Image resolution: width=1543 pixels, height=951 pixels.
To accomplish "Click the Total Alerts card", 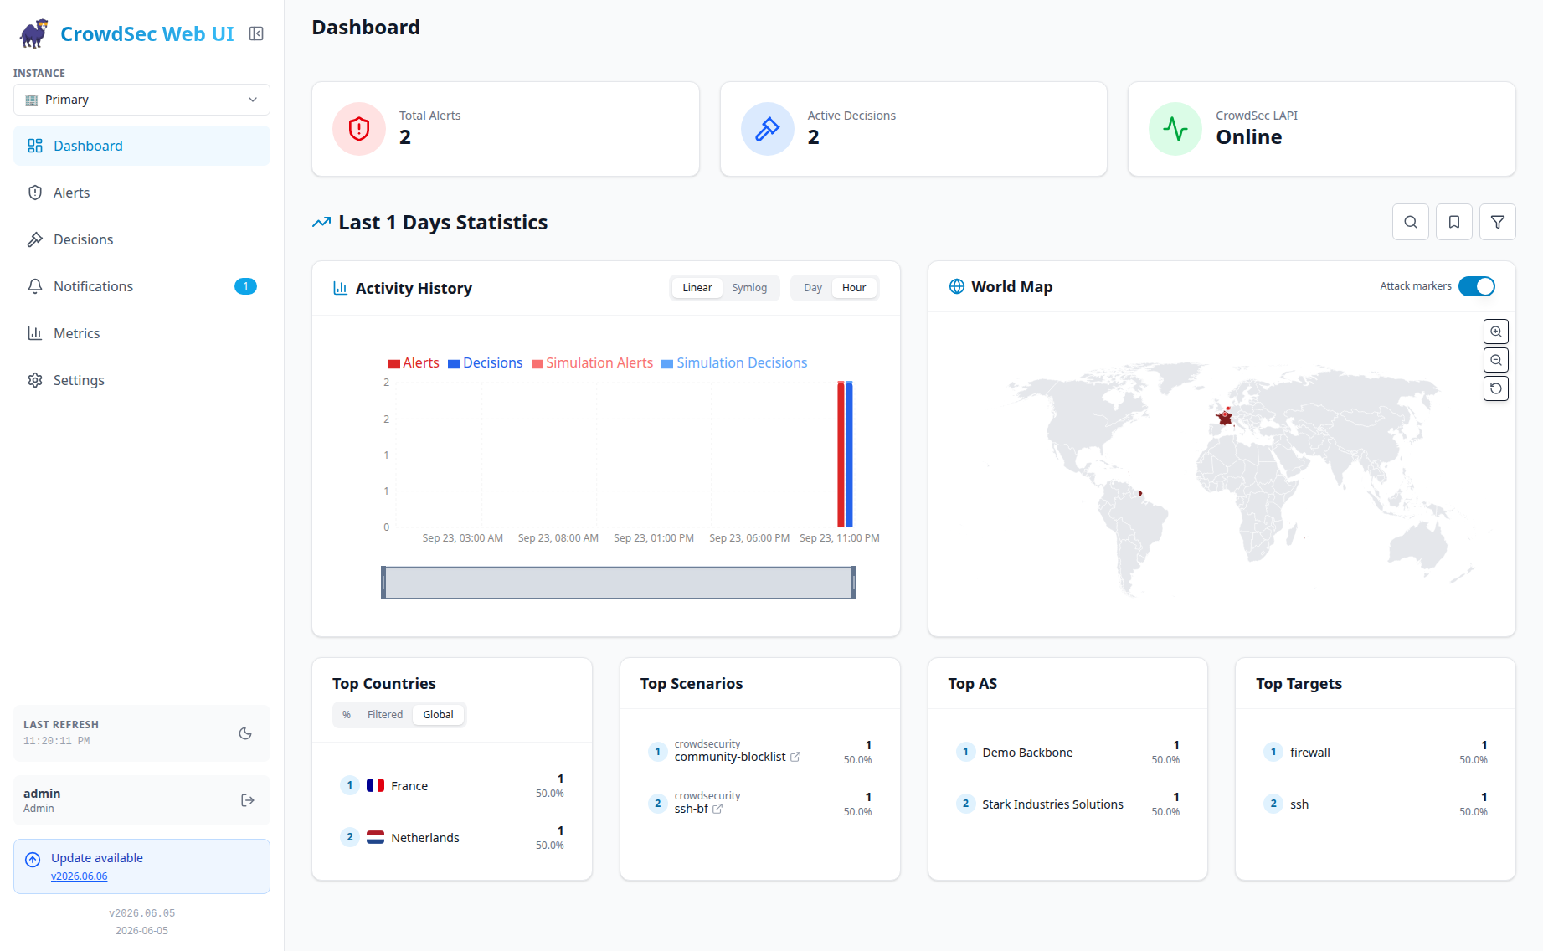I will pos(506,129).
